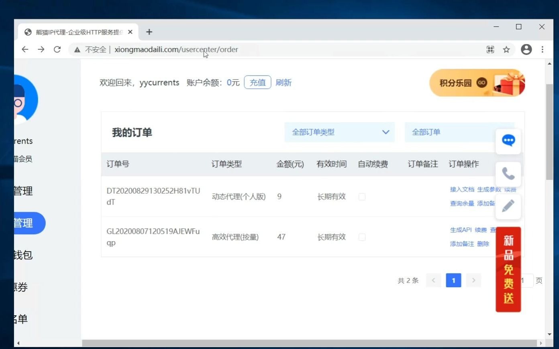The image size is (559, 349).
Task: Click the 高效代理(按量) order type cell
Action: (235, 237)
